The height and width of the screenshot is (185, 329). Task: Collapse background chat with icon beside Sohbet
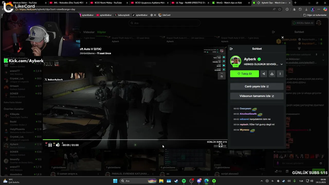click(x=273, y=32)
